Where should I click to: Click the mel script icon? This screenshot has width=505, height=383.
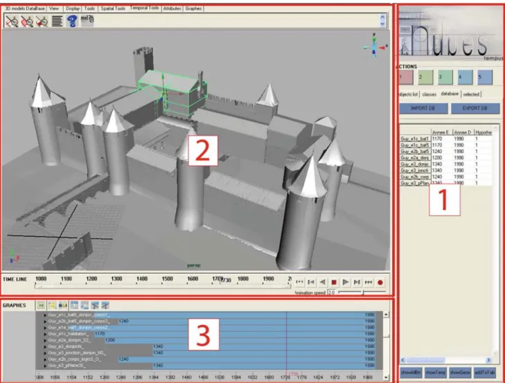[x=87, y=20]
